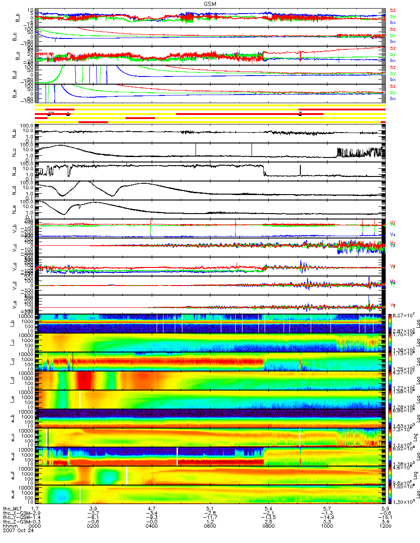Click the by legend entry of B_a panel

(x=393, y=55)
